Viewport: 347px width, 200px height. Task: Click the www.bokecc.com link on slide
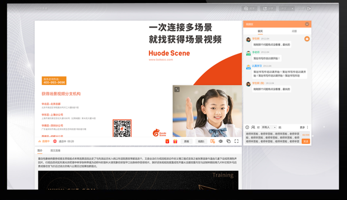tap(161, 60)
